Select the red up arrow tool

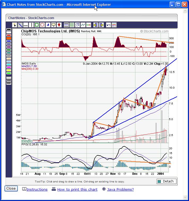[x=59, y=25]
